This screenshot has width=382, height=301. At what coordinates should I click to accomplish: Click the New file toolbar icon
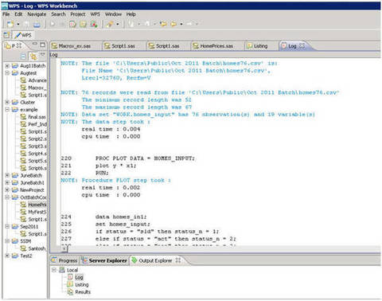pos(10,25)
